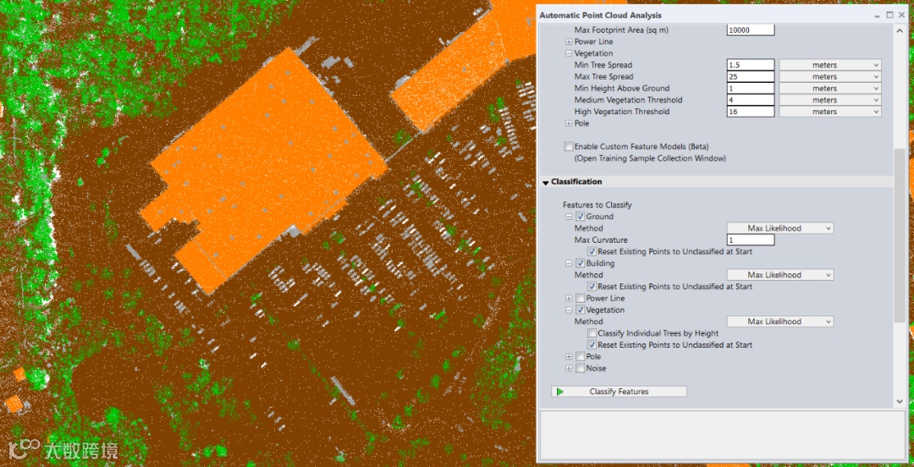The image size is (914, 467).
Task: Uncheck the Building feature checkbox
Action: point(580,263)
